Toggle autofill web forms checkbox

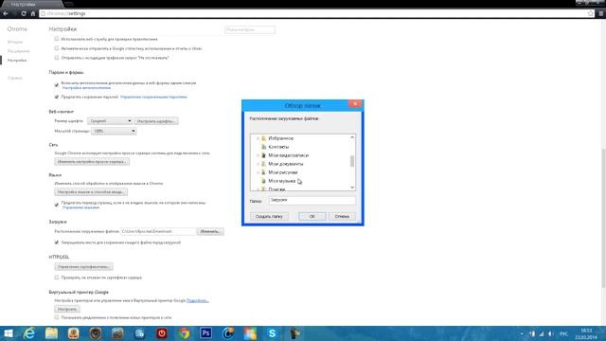pyautogui.click(x=57, y=84)
